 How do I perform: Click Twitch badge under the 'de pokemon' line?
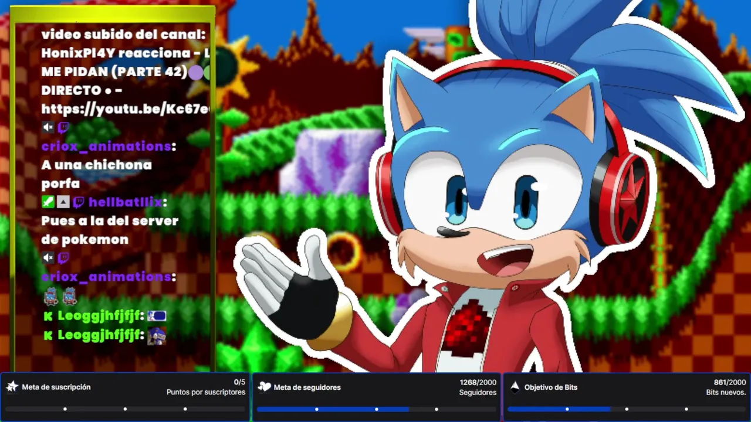point(63,258)
